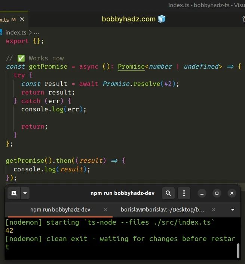
Task: Click the index.ts breadcrumb item
Action: pos(16,33)
